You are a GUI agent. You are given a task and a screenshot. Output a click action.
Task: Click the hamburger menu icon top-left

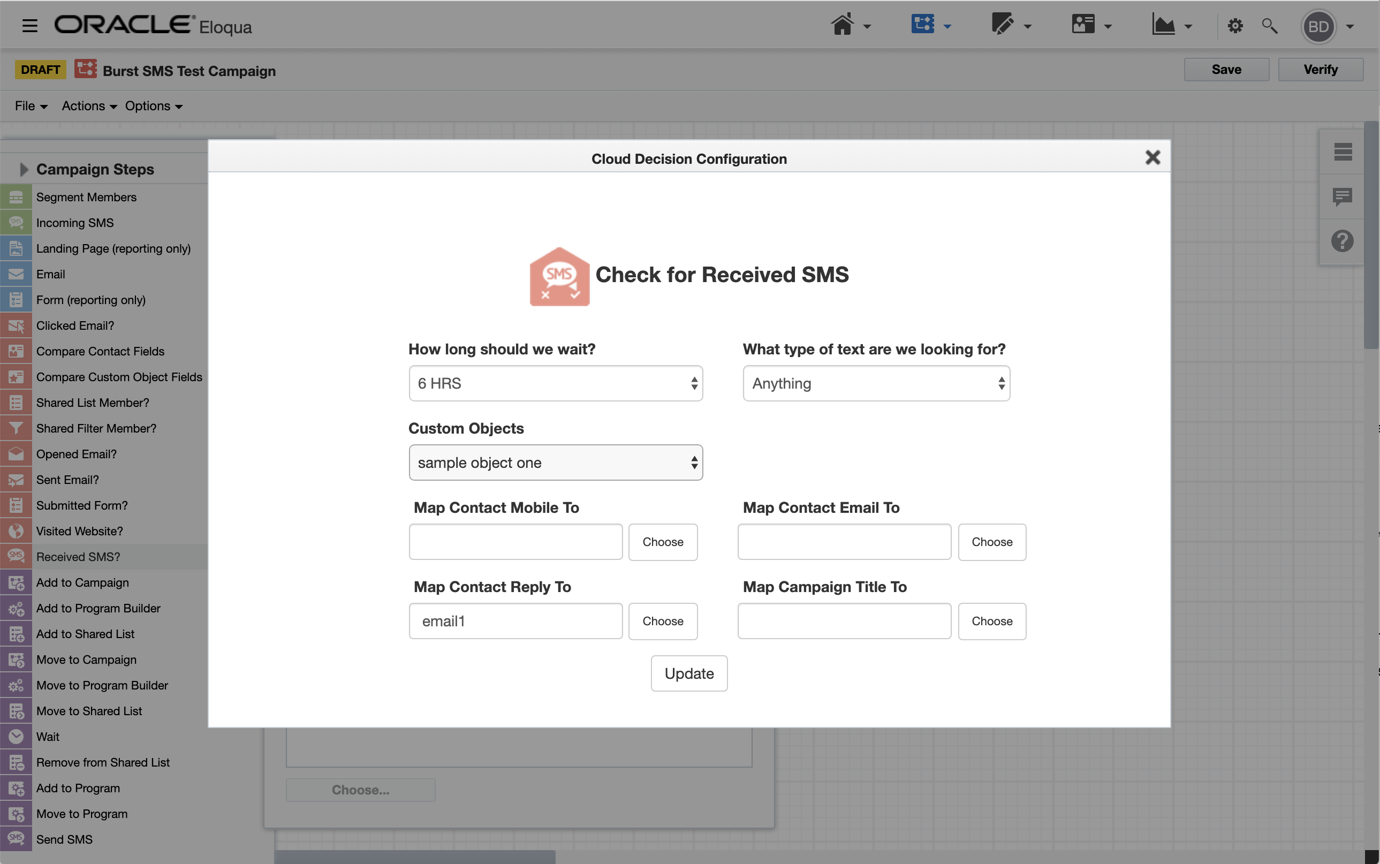tap(30, 26)
